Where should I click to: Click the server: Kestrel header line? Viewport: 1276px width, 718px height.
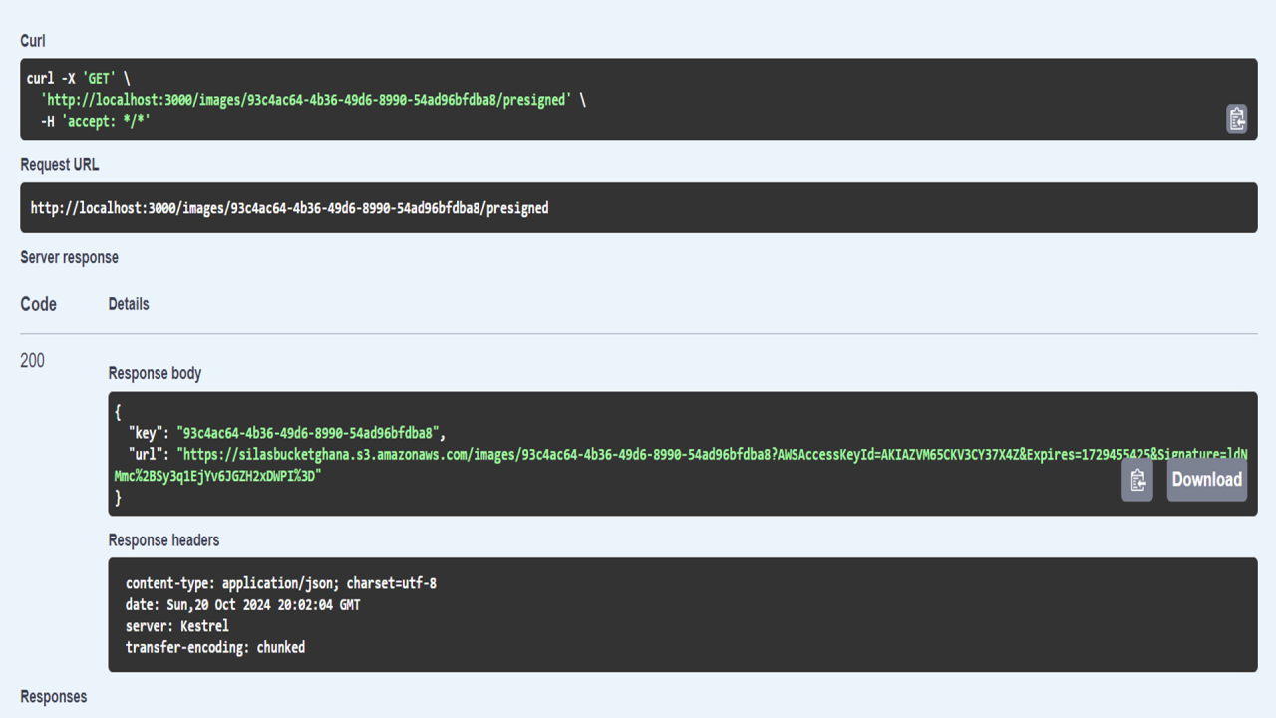coord(177,626)
